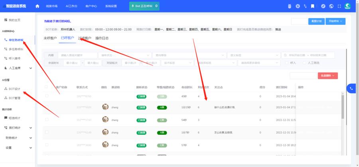359x167 pixels.
Task: Open the user avatar in top-right corner
Action: click(x=348, y=6)
